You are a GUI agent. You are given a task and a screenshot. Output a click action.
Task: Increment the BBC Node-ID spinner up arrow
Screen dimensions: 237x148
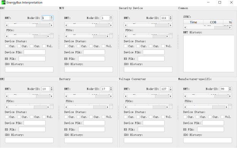coord(52,17)
